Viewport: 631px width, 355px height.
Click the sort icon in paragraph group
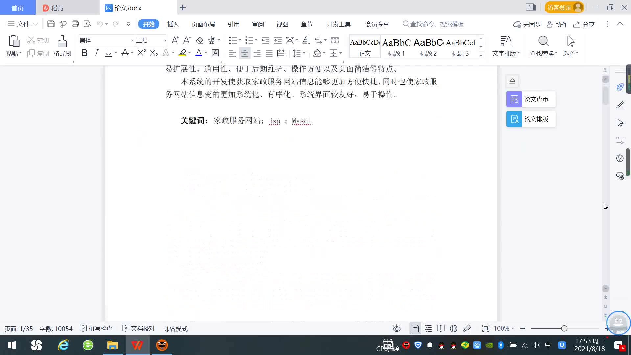306,40
